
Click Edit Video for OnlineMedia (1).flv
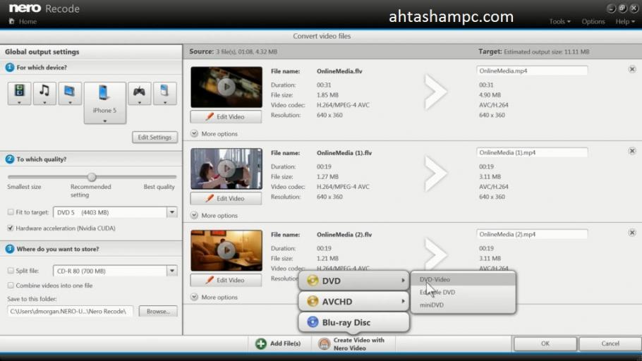[x=226, y=198]
